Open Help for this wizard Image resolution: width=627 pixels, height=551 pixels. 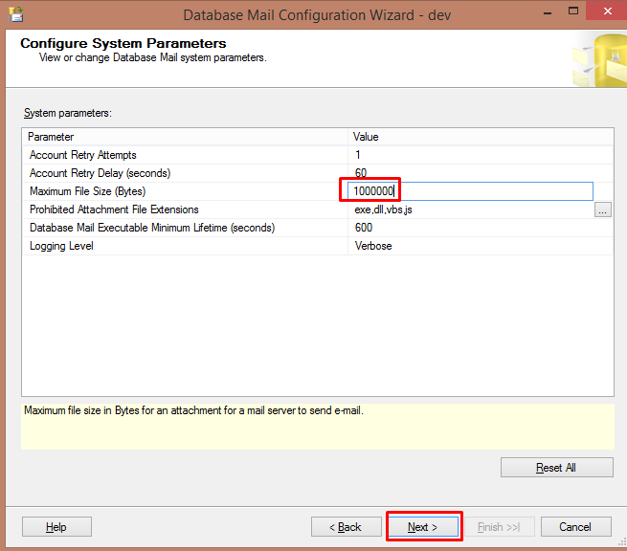pos(56,527)
